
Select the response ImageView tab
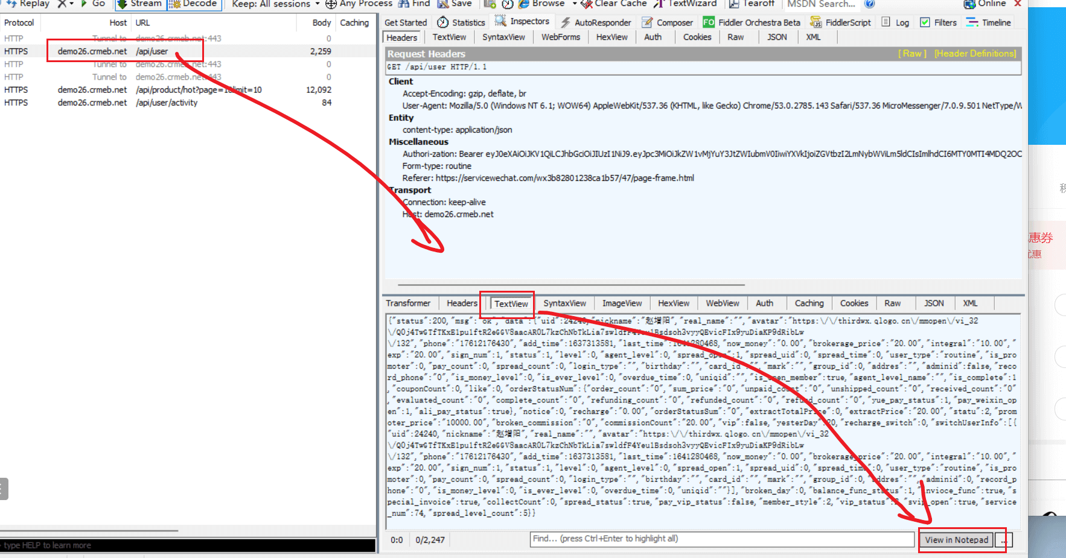click(622, 303)
